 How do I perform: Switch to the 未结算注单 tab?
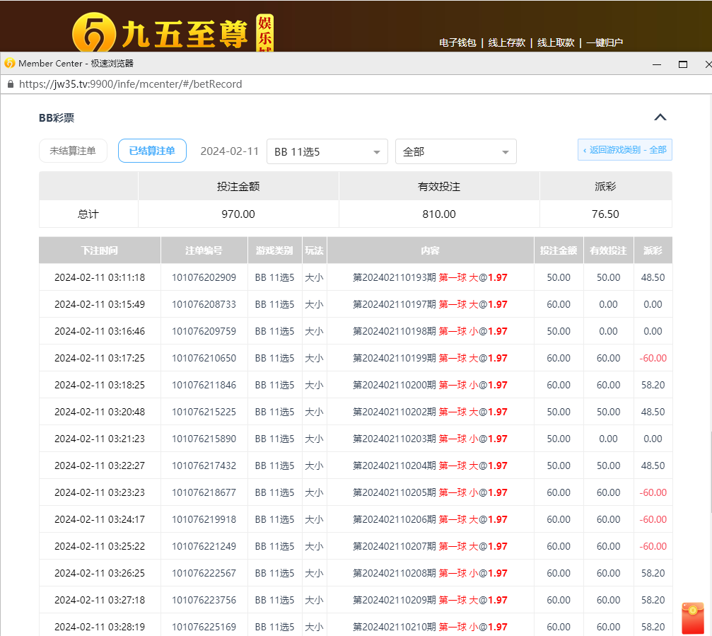(73, 151)
